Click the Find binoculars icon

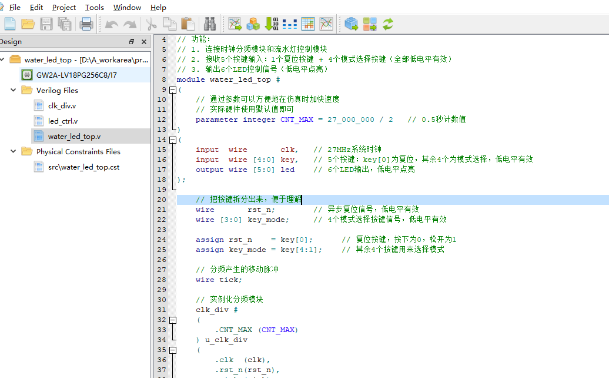pyautogui.click(x=210, y=24)
